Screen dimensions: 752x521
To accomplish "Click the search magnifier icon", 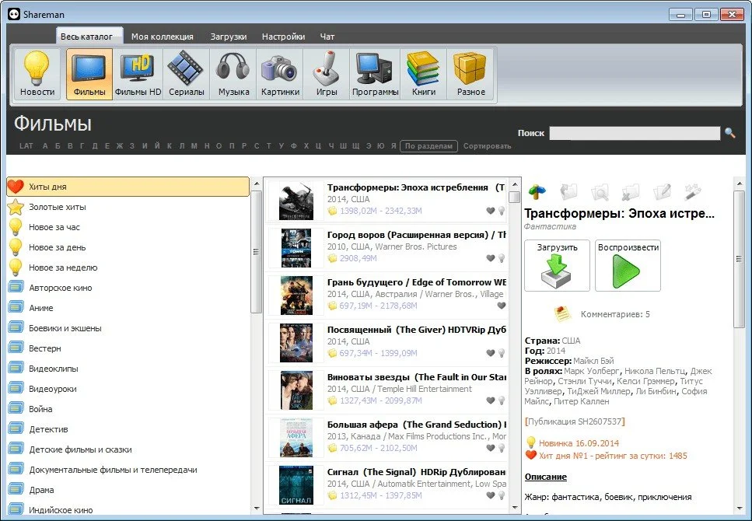I will point(730,133).
